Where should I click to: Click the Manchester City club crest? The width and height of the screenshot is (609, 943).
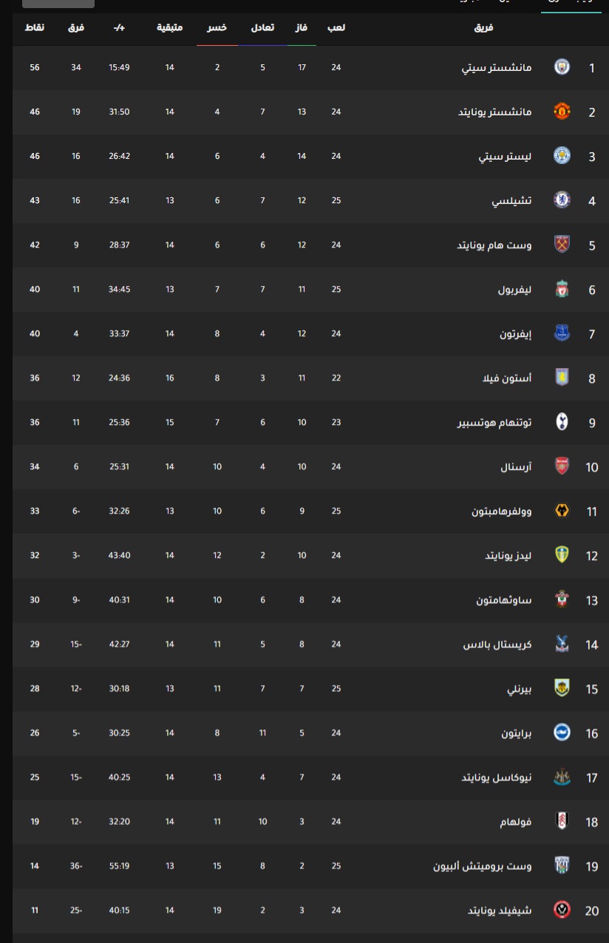562,67
